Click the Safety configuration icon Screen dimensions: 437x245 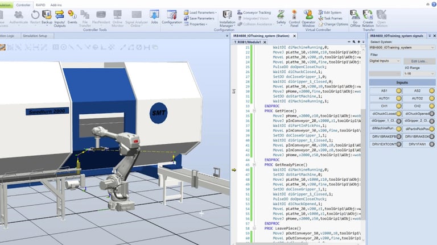coord(281,17)
